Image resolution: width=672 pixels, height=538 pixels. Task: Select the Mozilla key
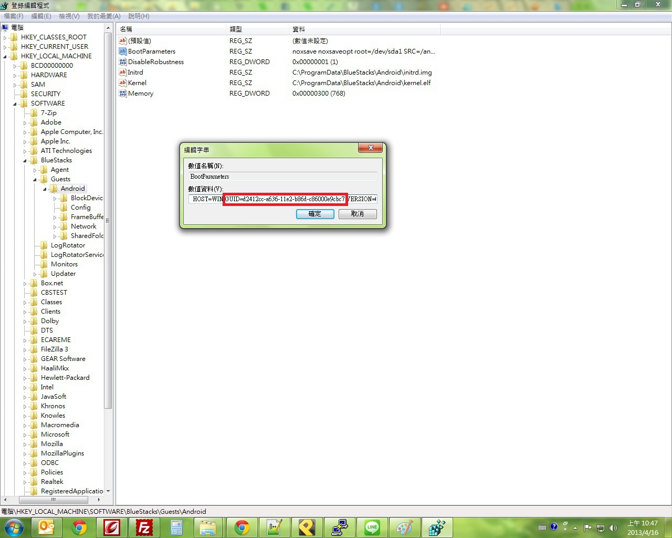(51, 444)
